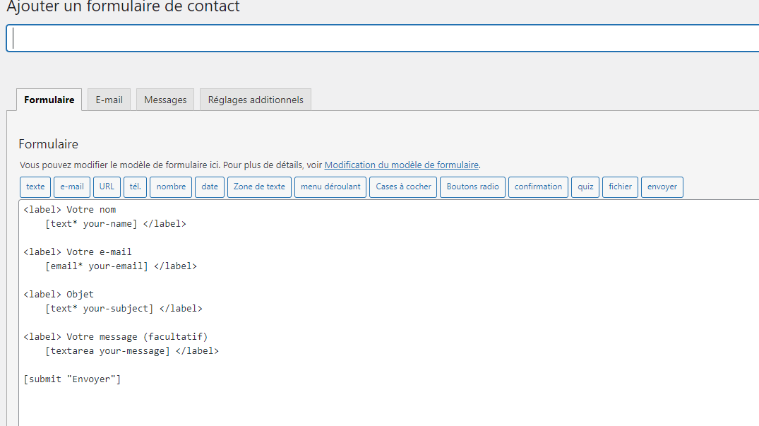Add a quiz field tag
Screen dimensions: 759x426
coord(585,187)
